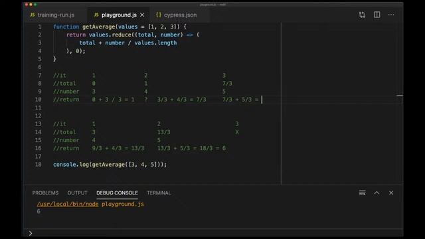Click the yellow minimize window dot
The image size is (425, 239).
[x=31, y=5]
